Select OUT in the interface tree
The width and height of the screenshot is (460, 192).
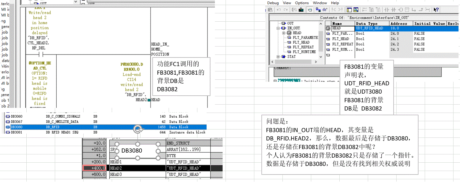coord(290,23)
